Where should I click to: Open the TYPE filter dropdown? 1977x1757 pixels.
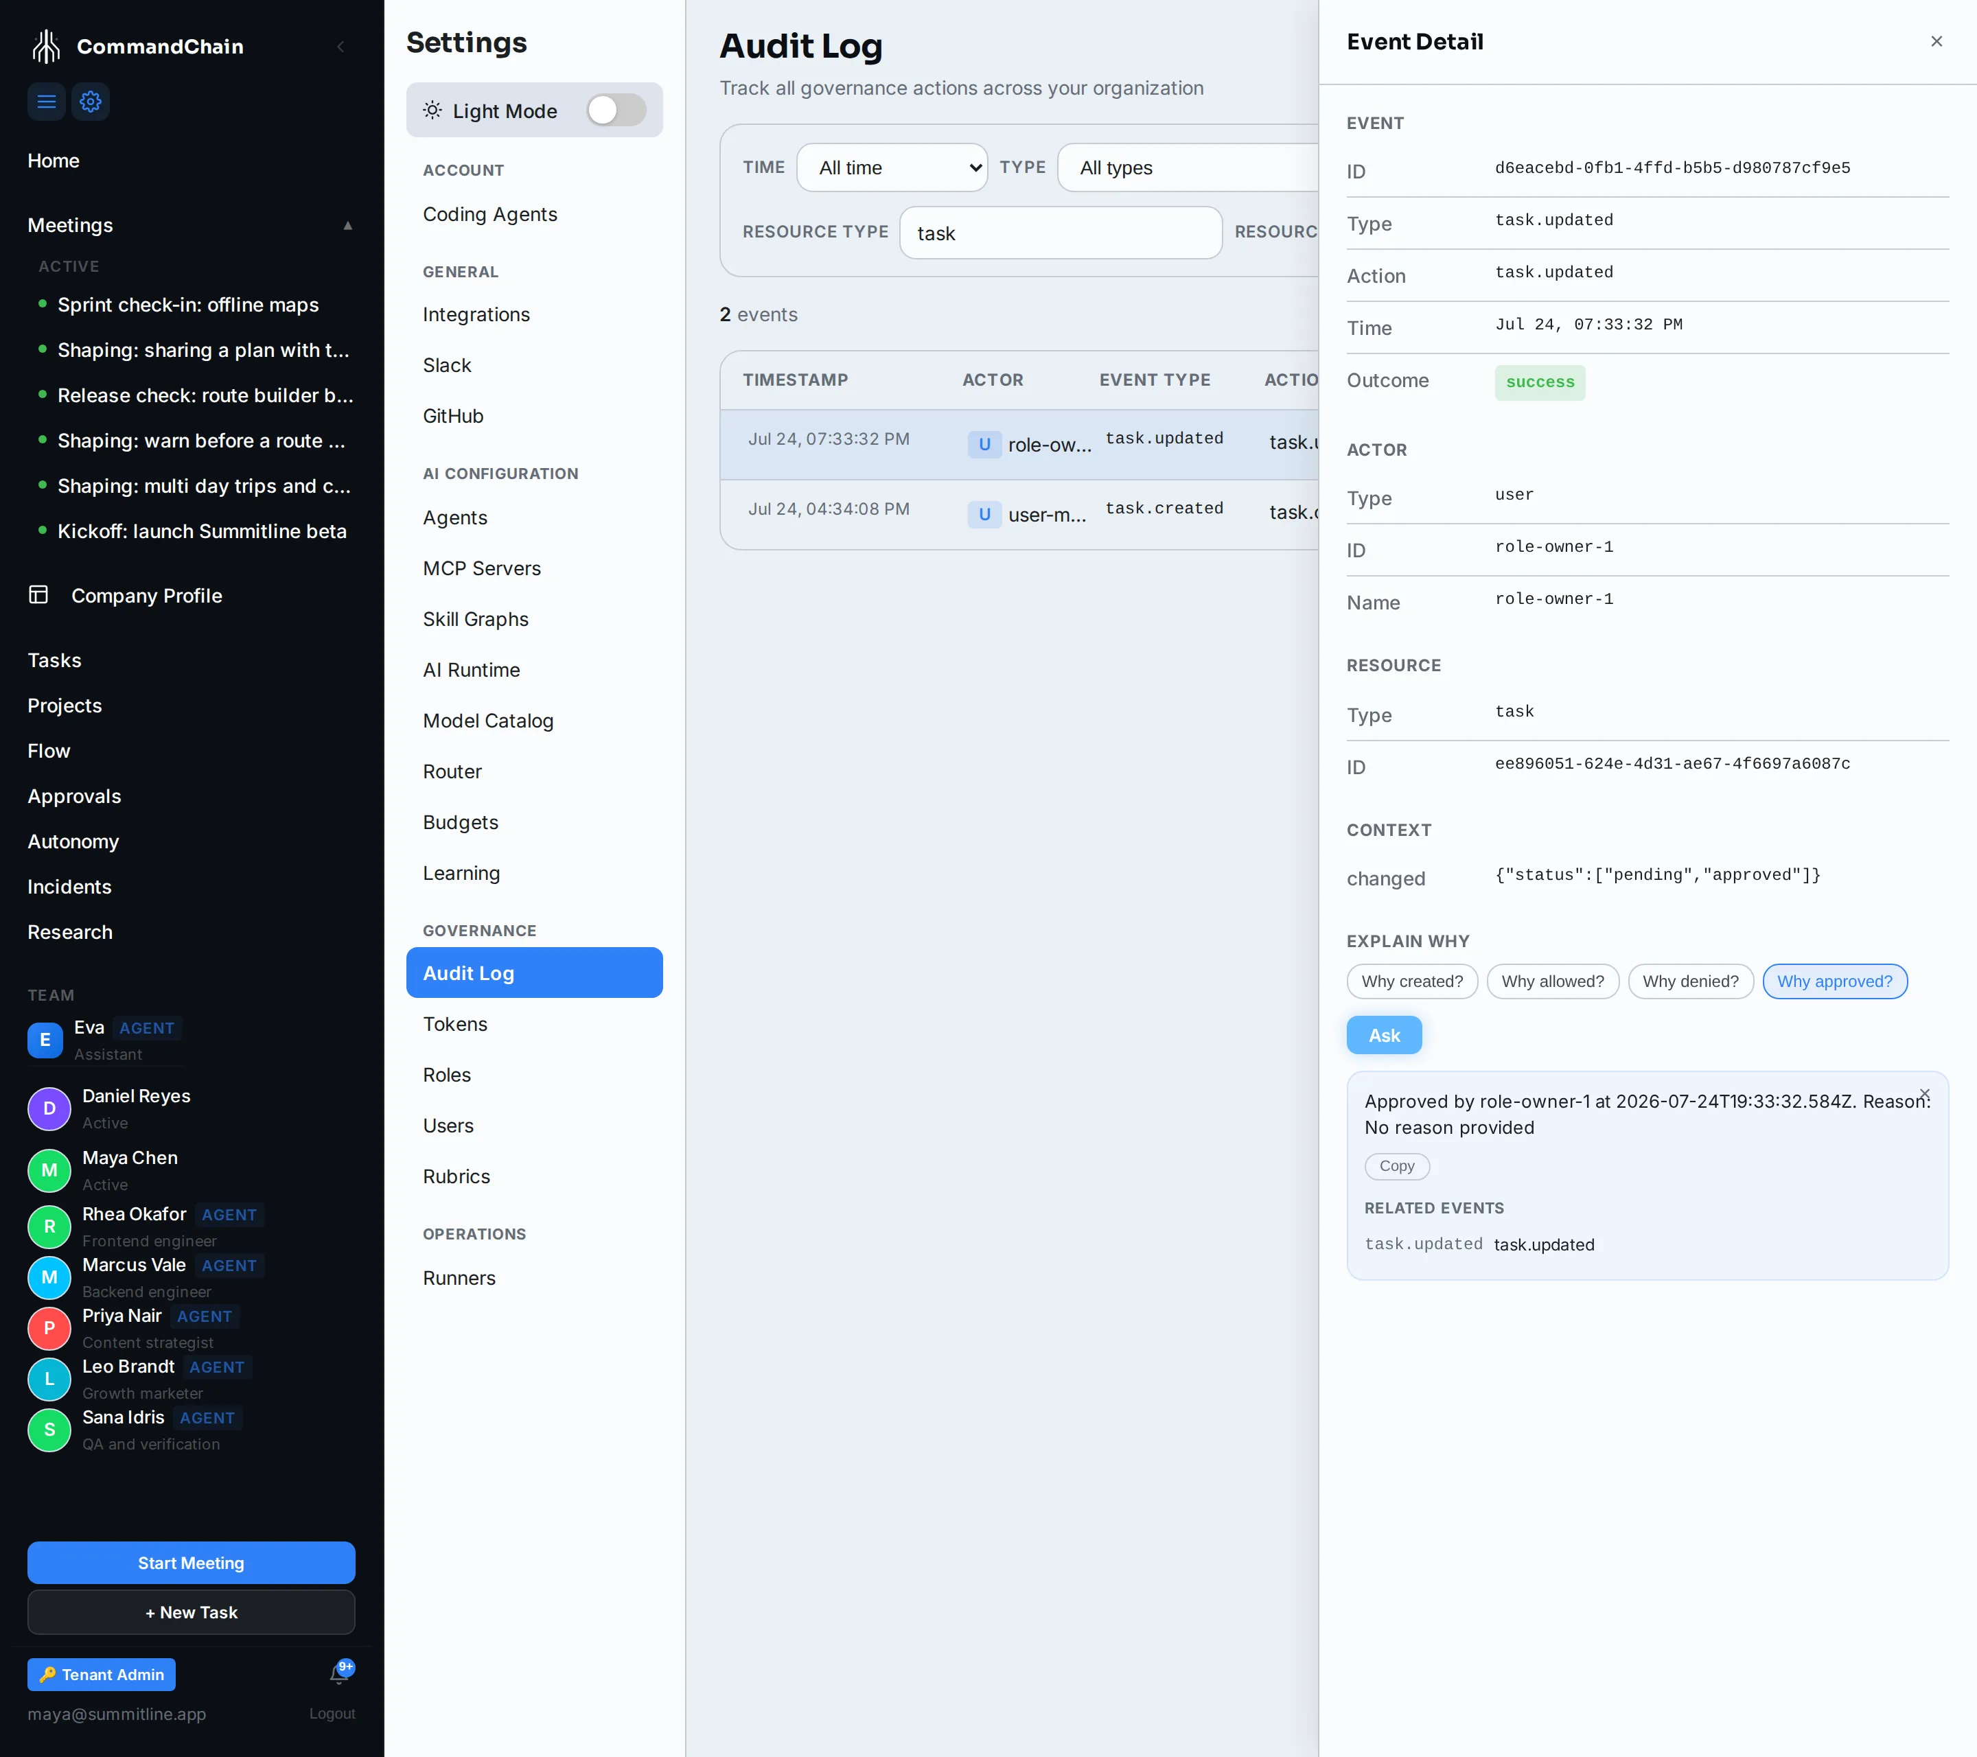coord(1188,167)
